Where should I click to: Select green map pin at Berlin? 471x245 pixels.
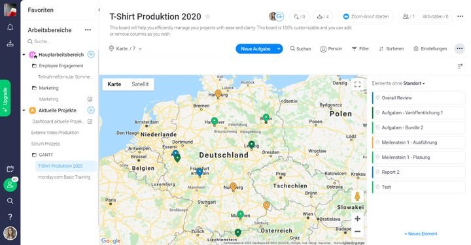coord(266,118)
